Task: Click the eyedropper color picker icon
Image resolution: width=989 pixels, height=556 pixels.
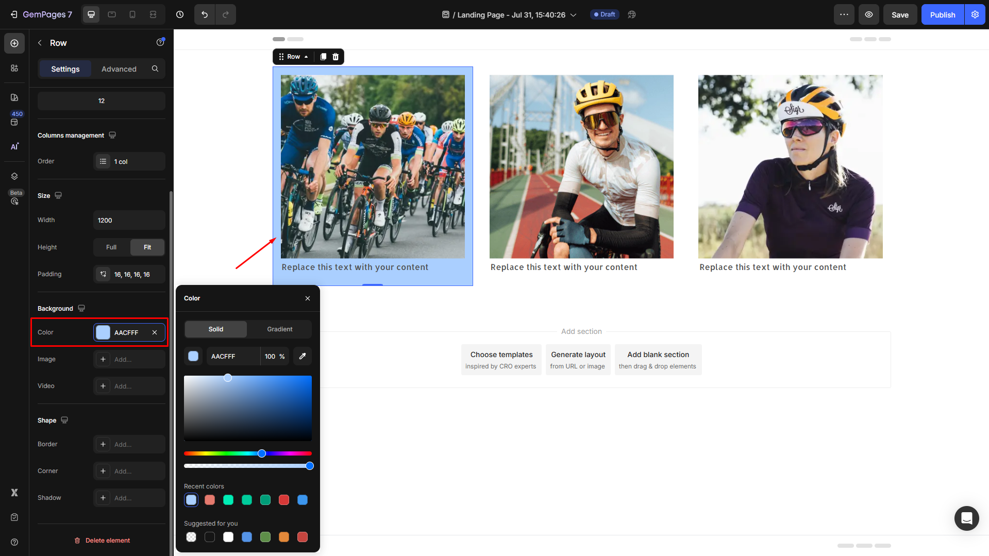Action: point(303,356)
